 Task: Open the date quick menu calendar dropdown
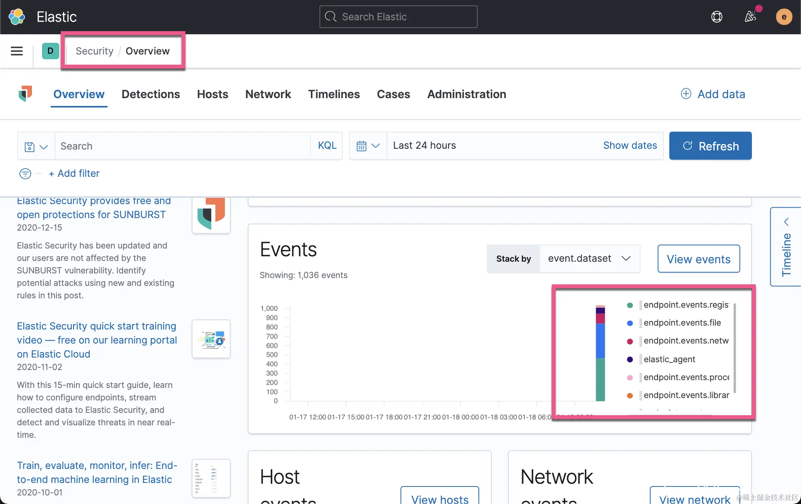[x=368, y=146]
